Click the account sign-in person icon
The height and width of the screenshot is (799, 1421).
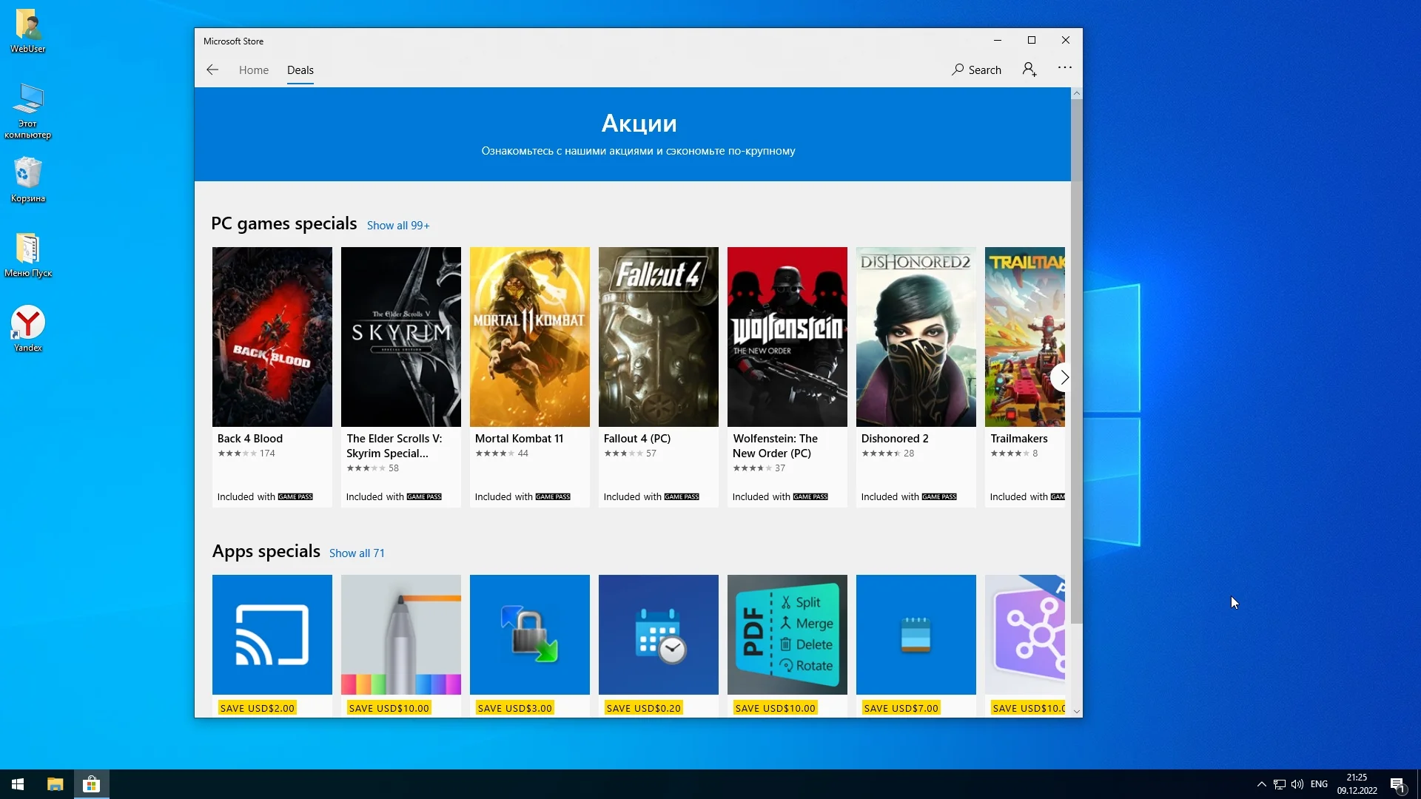tap(1029, 70)
